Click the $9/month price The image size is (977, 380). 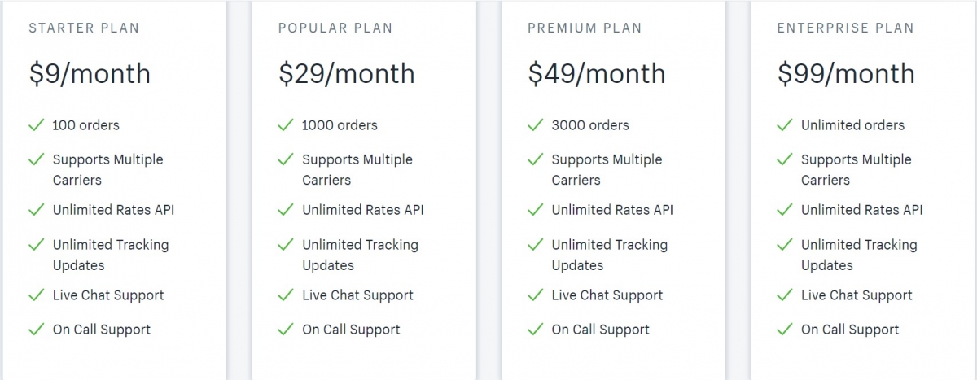pyautogui.click(x=90, y=74)
